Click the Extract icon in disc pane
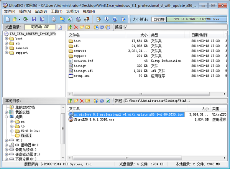The image size is (230, 169). point(96,27)
